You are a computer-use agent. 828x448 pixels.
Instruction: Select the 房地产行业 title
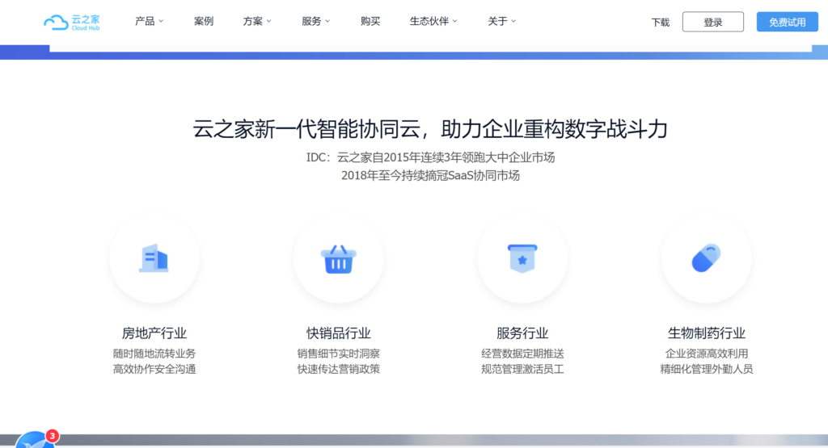(154, 333)
